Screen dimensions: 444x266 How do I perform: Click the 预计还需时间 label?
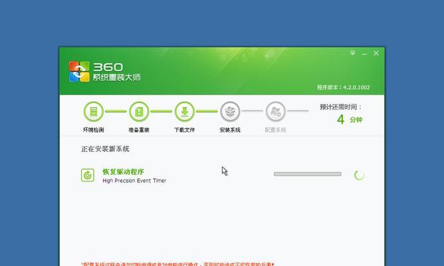tap(341, 107)
